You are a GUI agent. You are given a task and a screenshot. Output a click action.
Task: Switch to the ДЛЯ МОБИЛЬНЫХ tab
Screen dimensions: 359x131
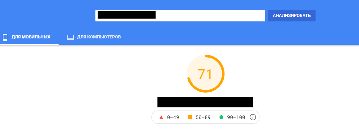tap(31, 37)
